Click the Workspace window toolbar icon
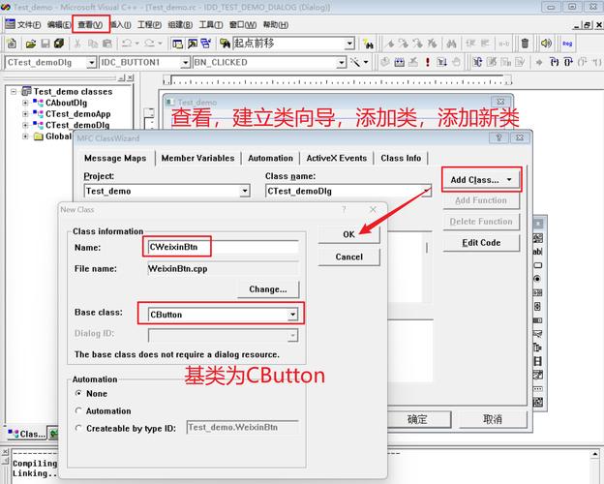Image resolution: width=604 pixels, height=484 pixels. (x=177, y=44)
